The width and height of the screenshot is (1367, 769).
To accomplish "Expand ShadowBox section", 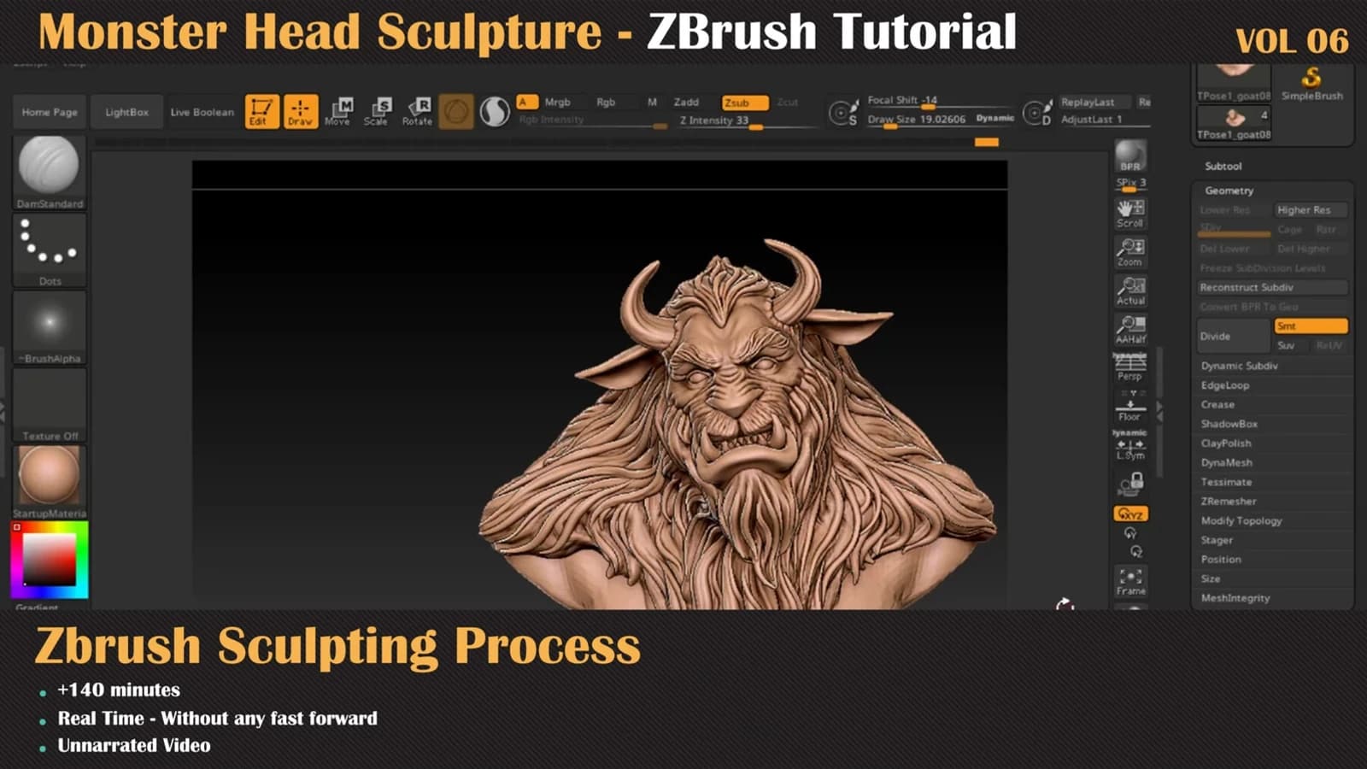I will pos(1229,424).
